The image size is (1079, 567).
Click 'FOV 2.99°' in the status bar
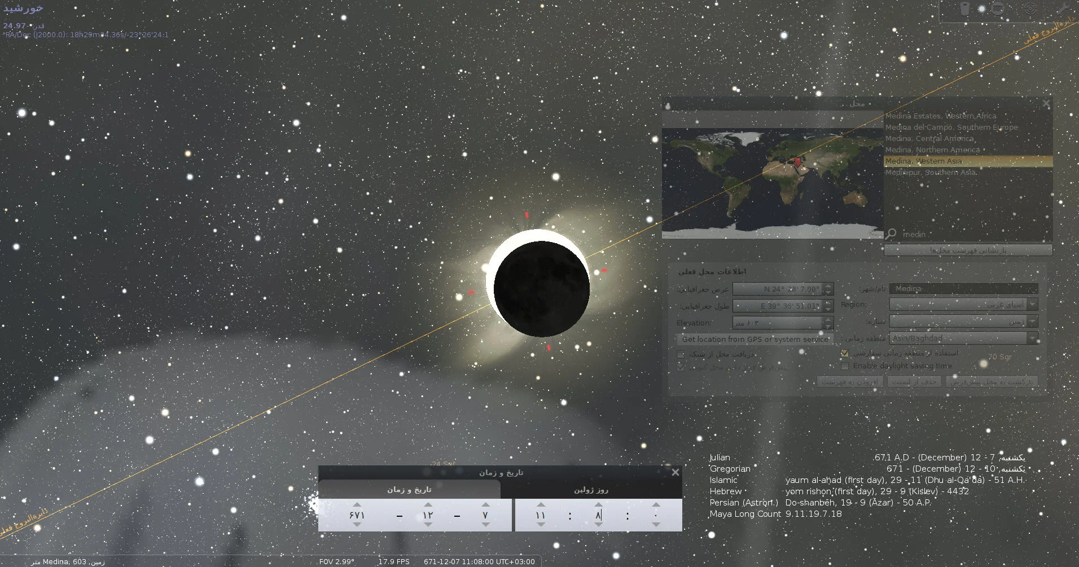337,562
